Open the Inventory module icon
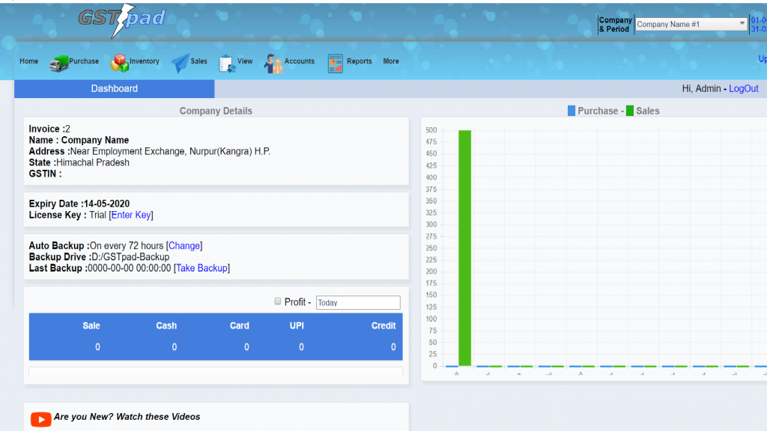767x431 pixels. tap(118, 63)
